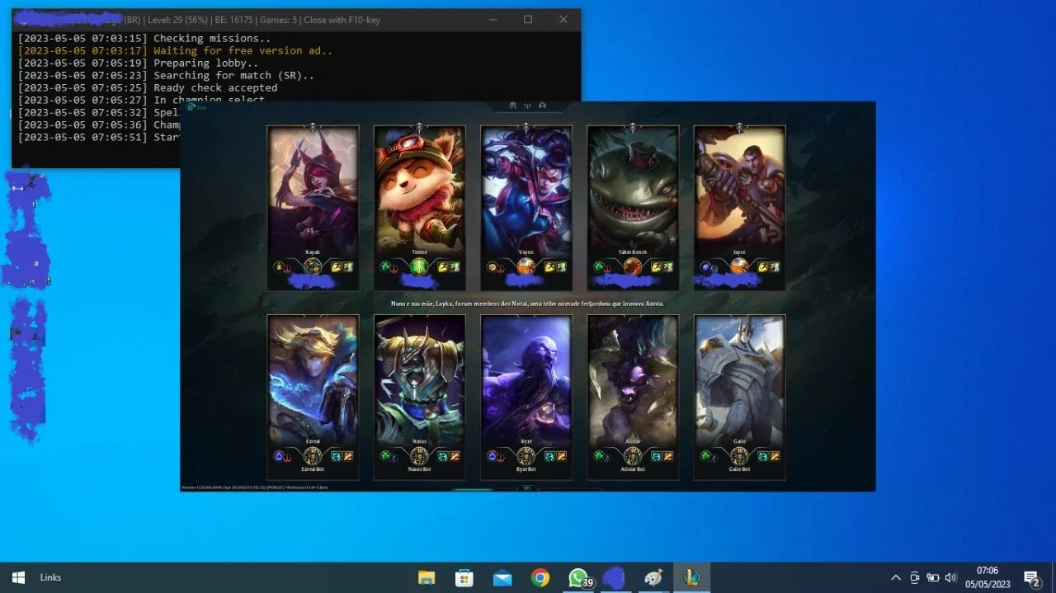Click the "Searching for match (SR).." log line
The width and height of the screenshot is (1056, 593).
[x=166, y=75]
